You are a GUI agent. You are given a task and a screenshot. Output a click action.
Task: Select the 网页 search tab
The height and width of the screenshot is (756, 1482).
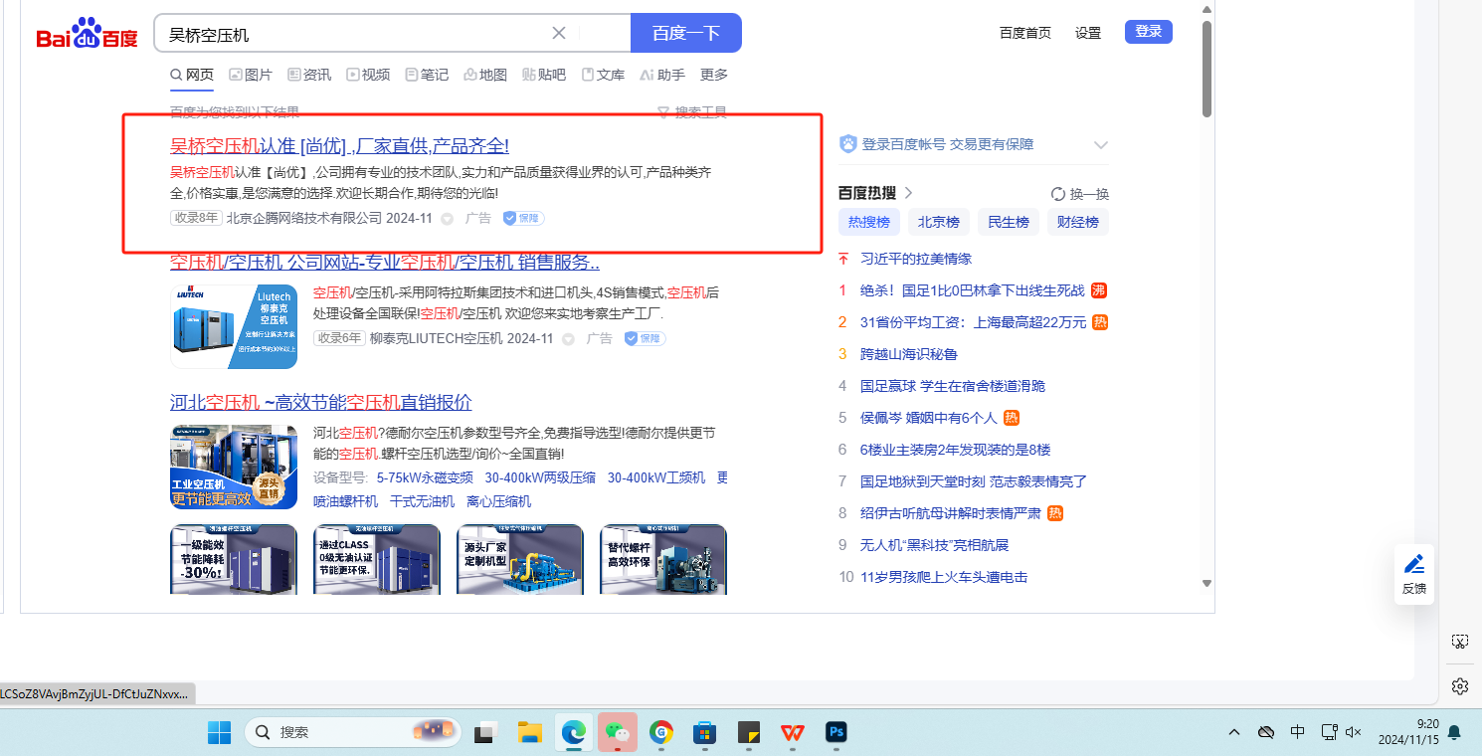(x=192, y=75)
